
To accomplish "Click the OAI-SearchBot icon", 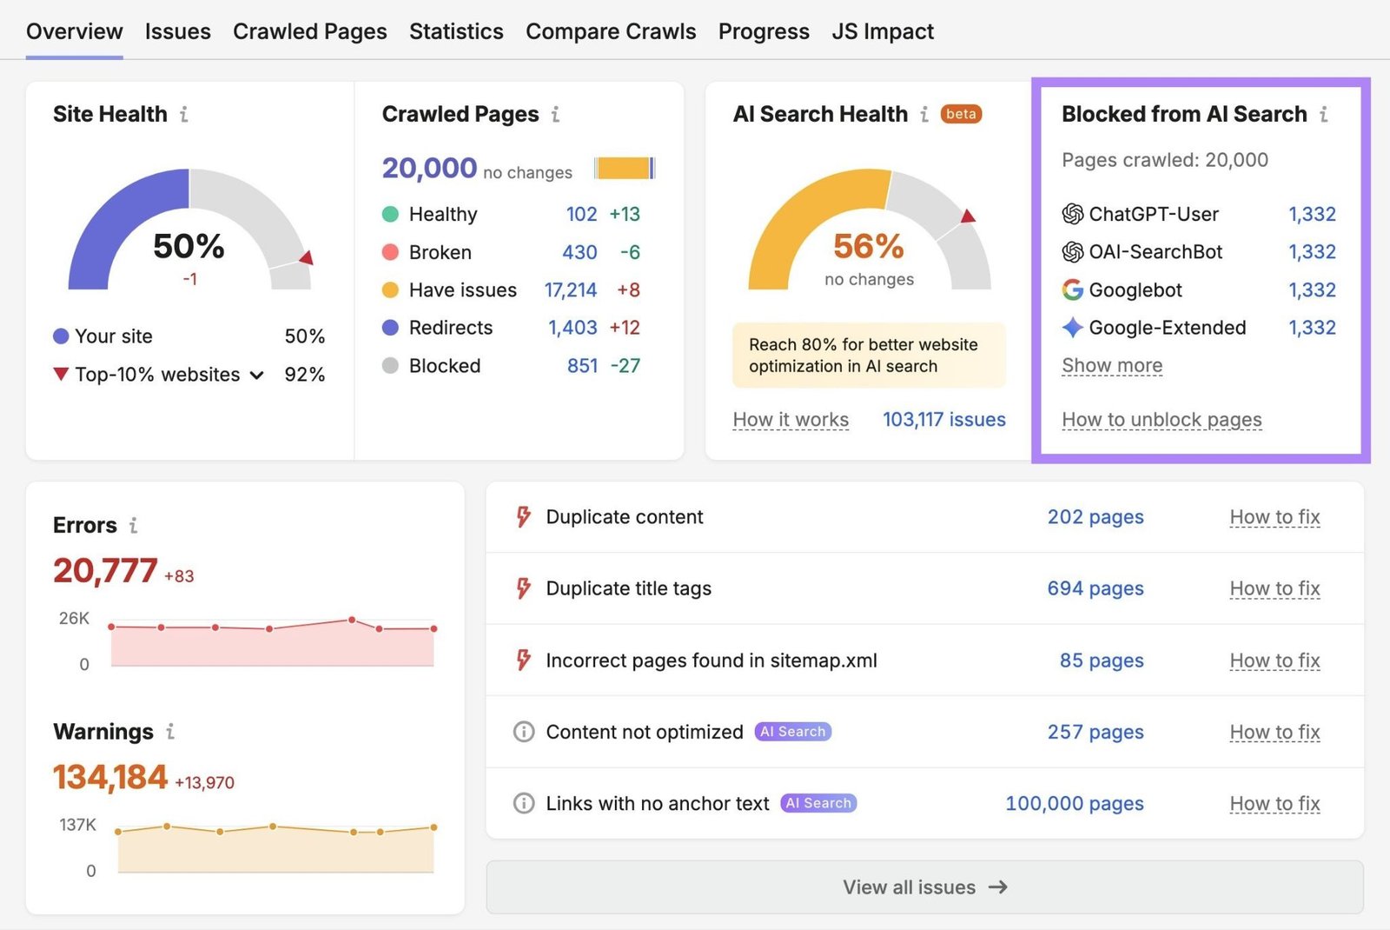I will [x=1073, y=252].
